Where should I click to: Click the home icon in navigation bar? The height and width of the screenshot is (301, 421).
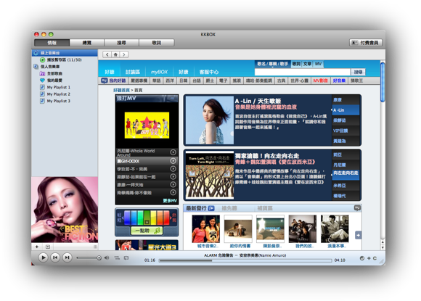(115, 54)
